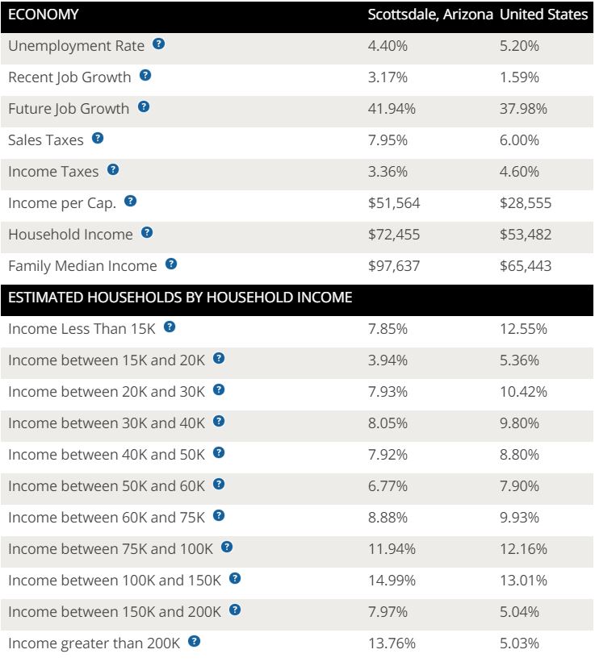Click help icon for Income between 75K and 100K
Viewport: 595px width, 662px height.
227,548
